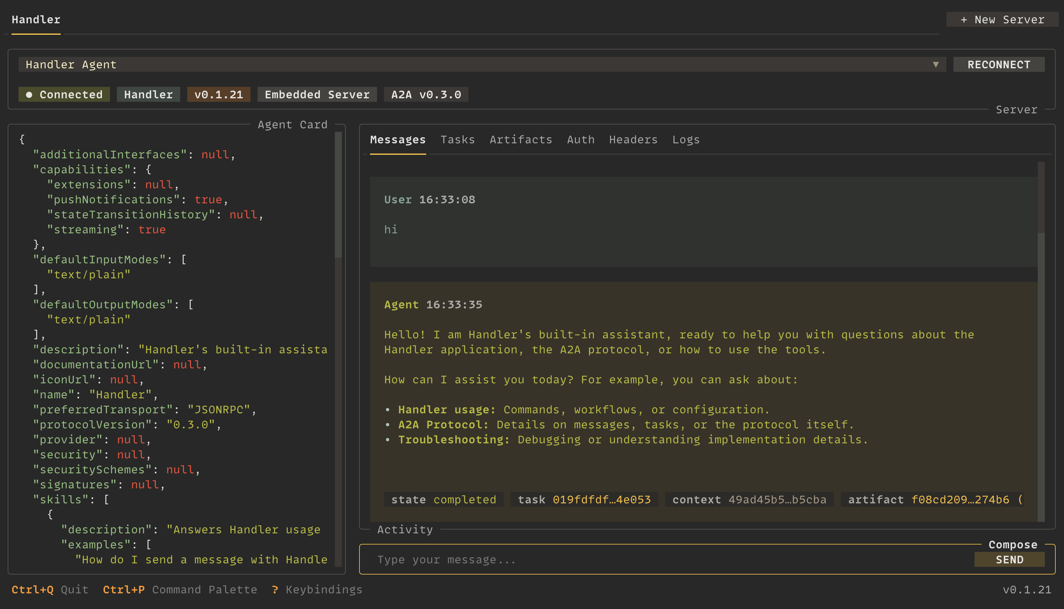The image size is (1064, 609).
Task: Click the Server panel label
Action: [1016, 109]
